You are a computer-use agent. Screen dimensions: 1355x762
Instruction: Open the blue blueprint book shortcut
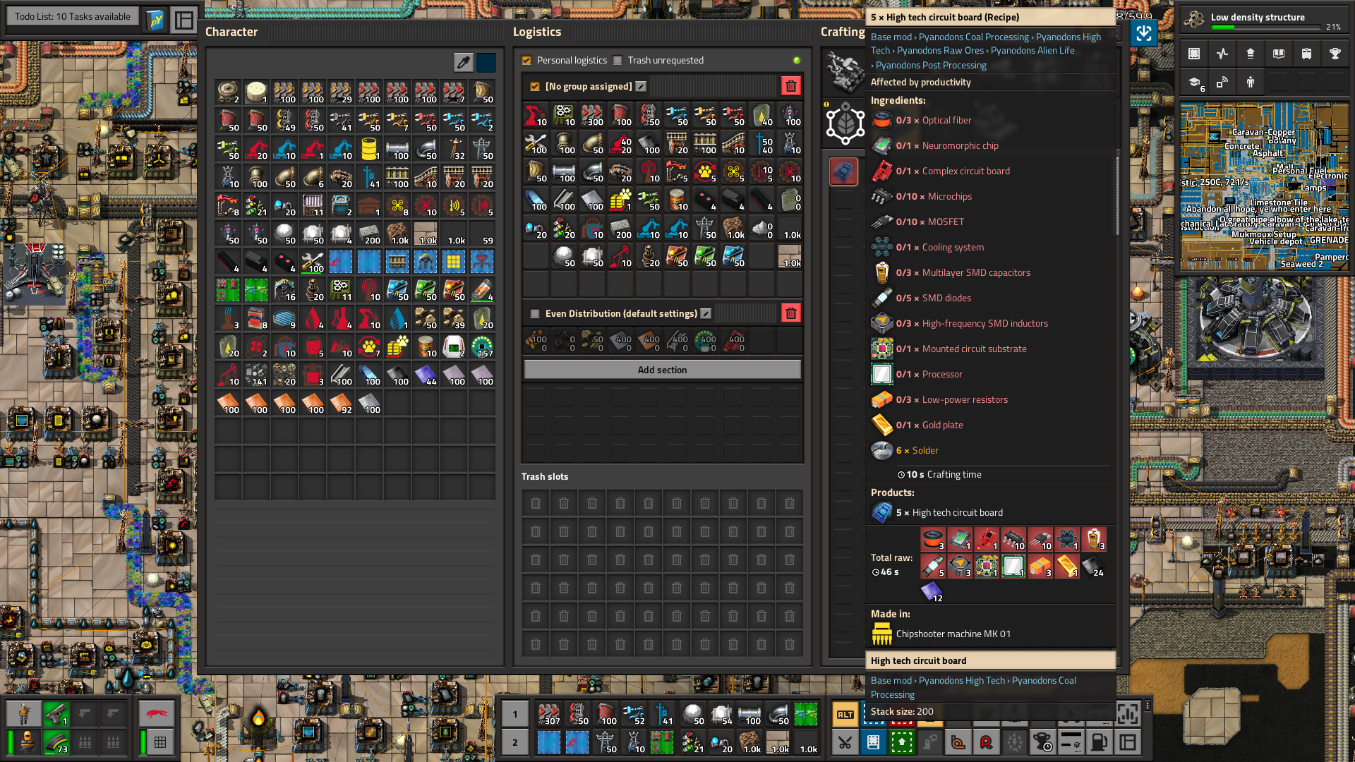pyautogui.click(x=873, y=742)
